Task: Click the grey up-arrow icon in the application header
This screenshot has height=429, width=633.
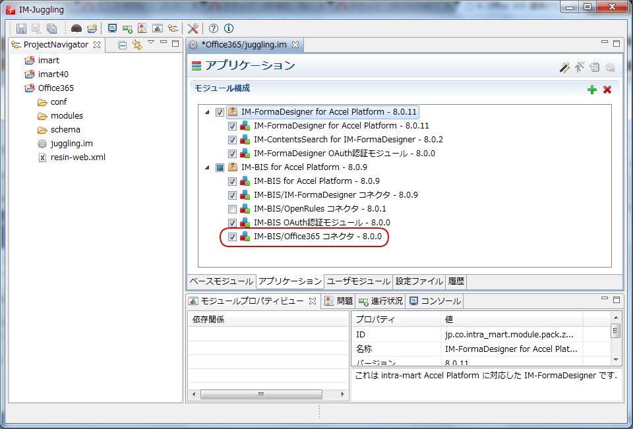Action: point(580,67)
